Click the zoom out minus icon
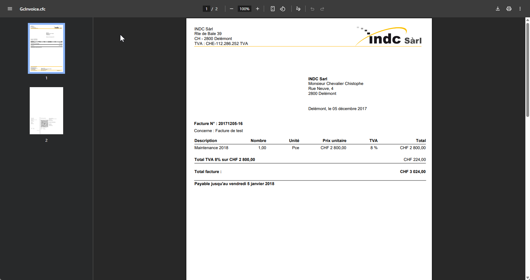The width and height of the screenshot is (530, 280). coord(231,9)
